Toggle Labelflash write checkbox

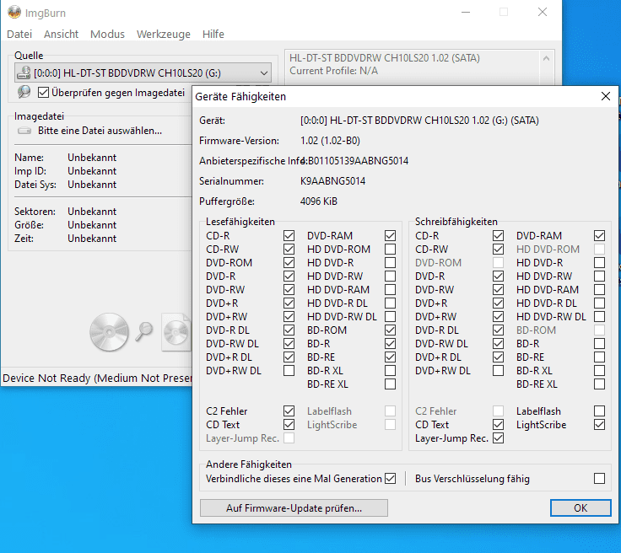(600, 411)
